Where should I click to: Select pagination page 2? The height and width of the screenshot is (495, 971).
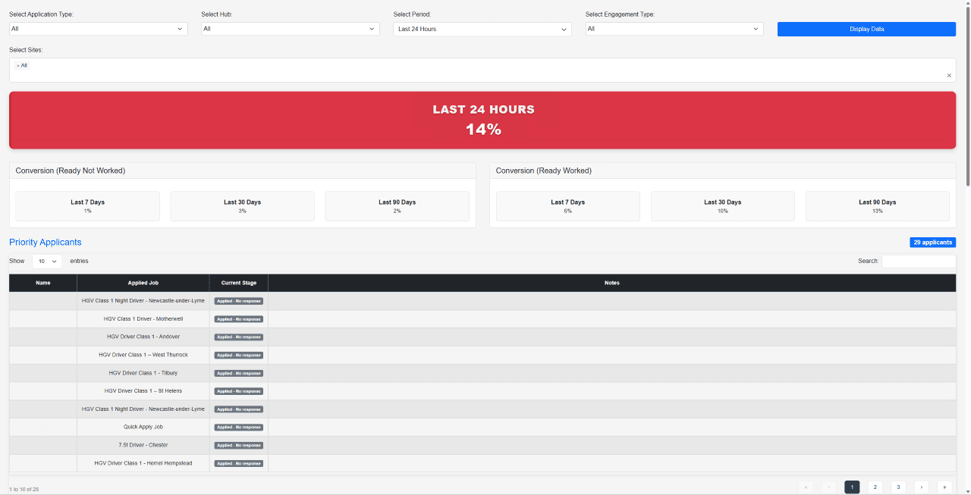click(x=875, y=487)
